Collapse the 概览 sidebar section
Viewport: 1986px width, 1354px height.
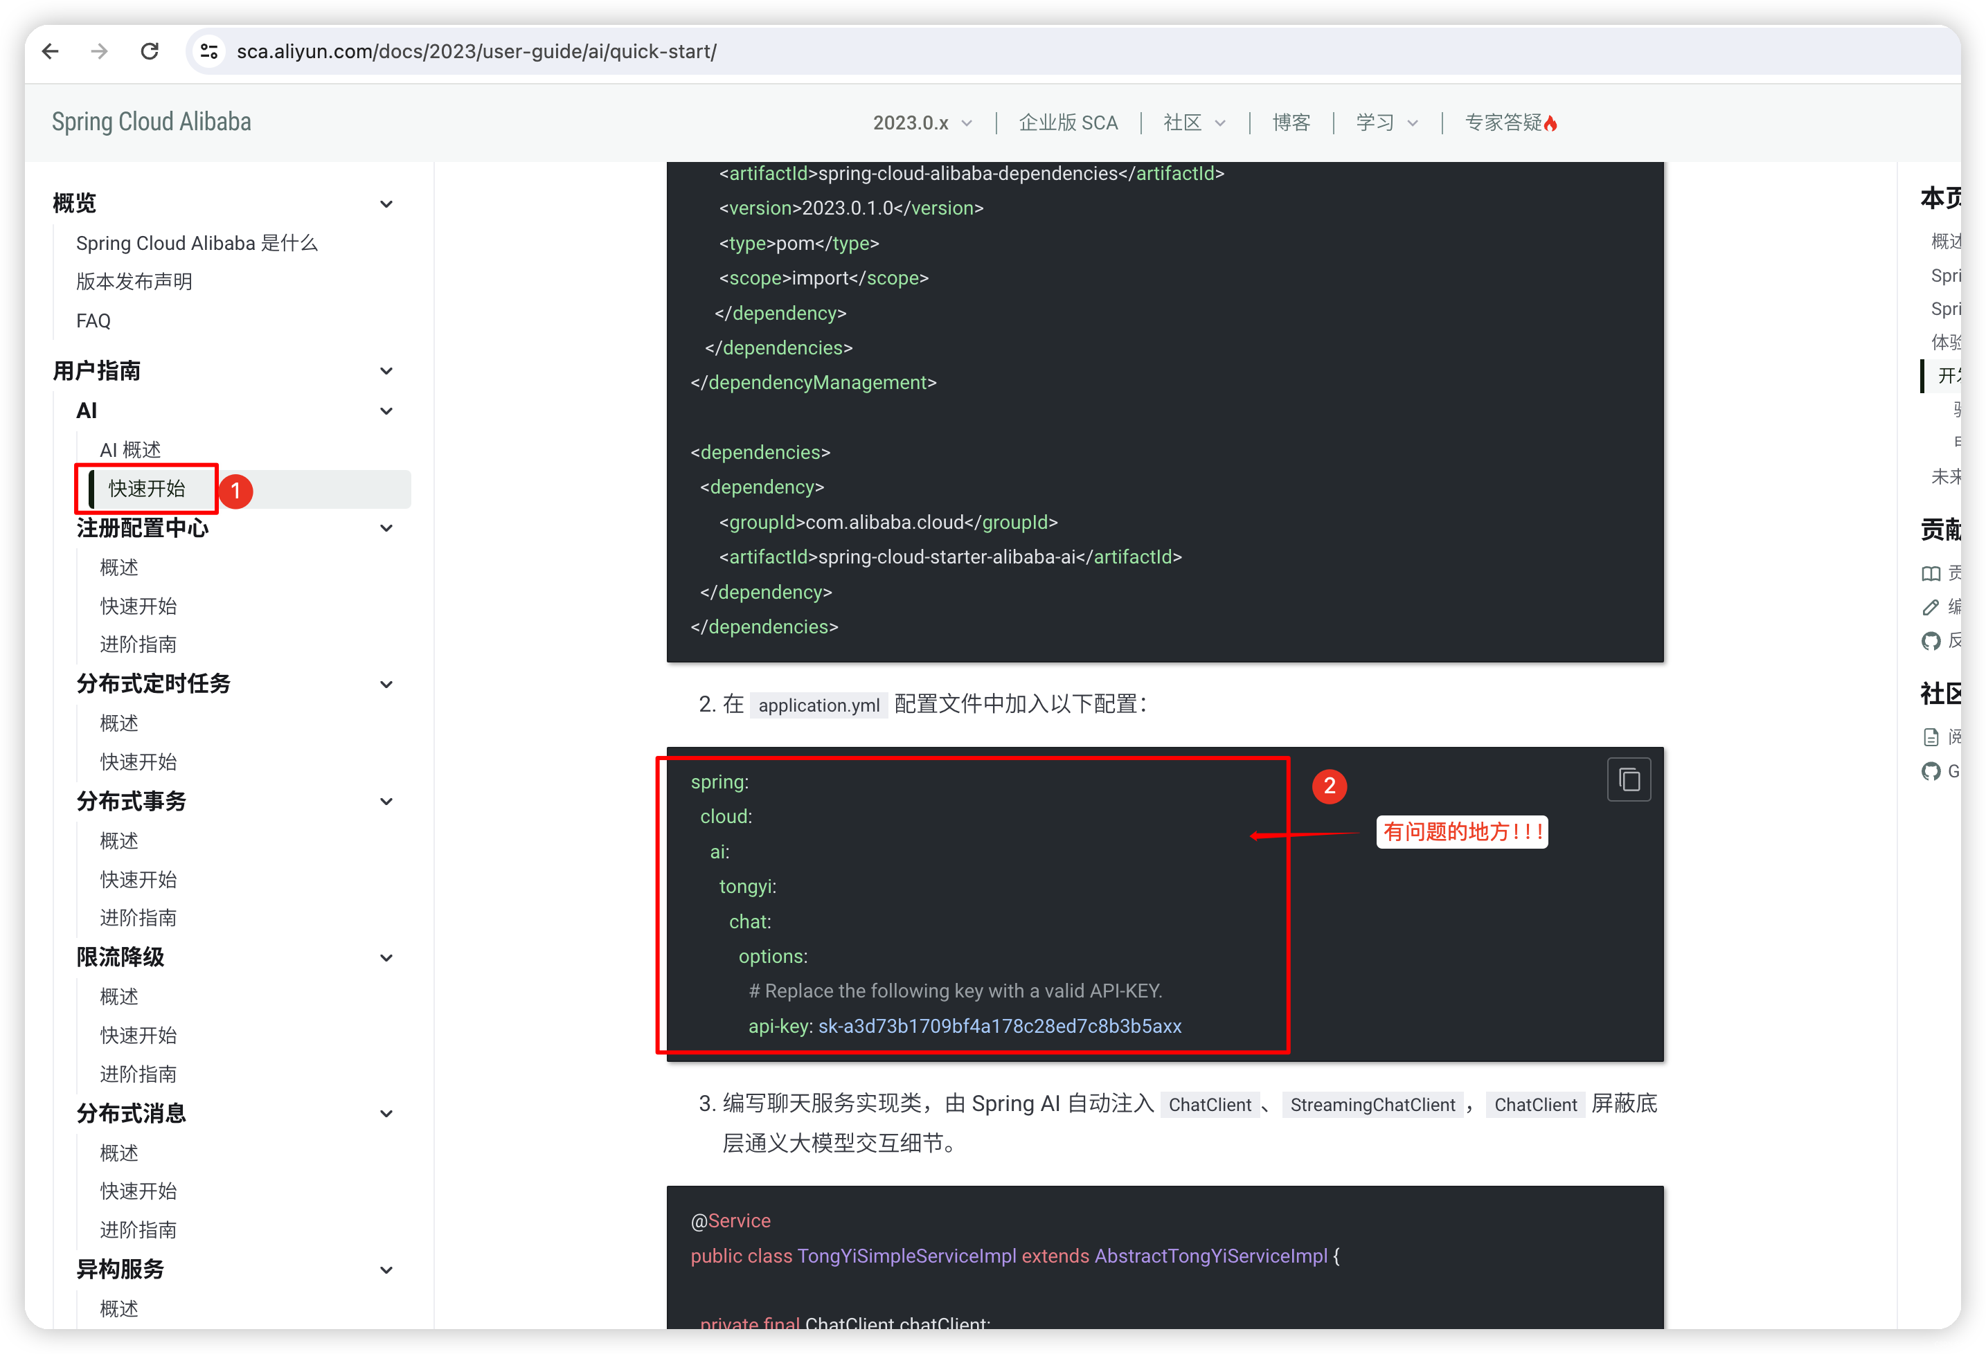[x=386, y=204]
